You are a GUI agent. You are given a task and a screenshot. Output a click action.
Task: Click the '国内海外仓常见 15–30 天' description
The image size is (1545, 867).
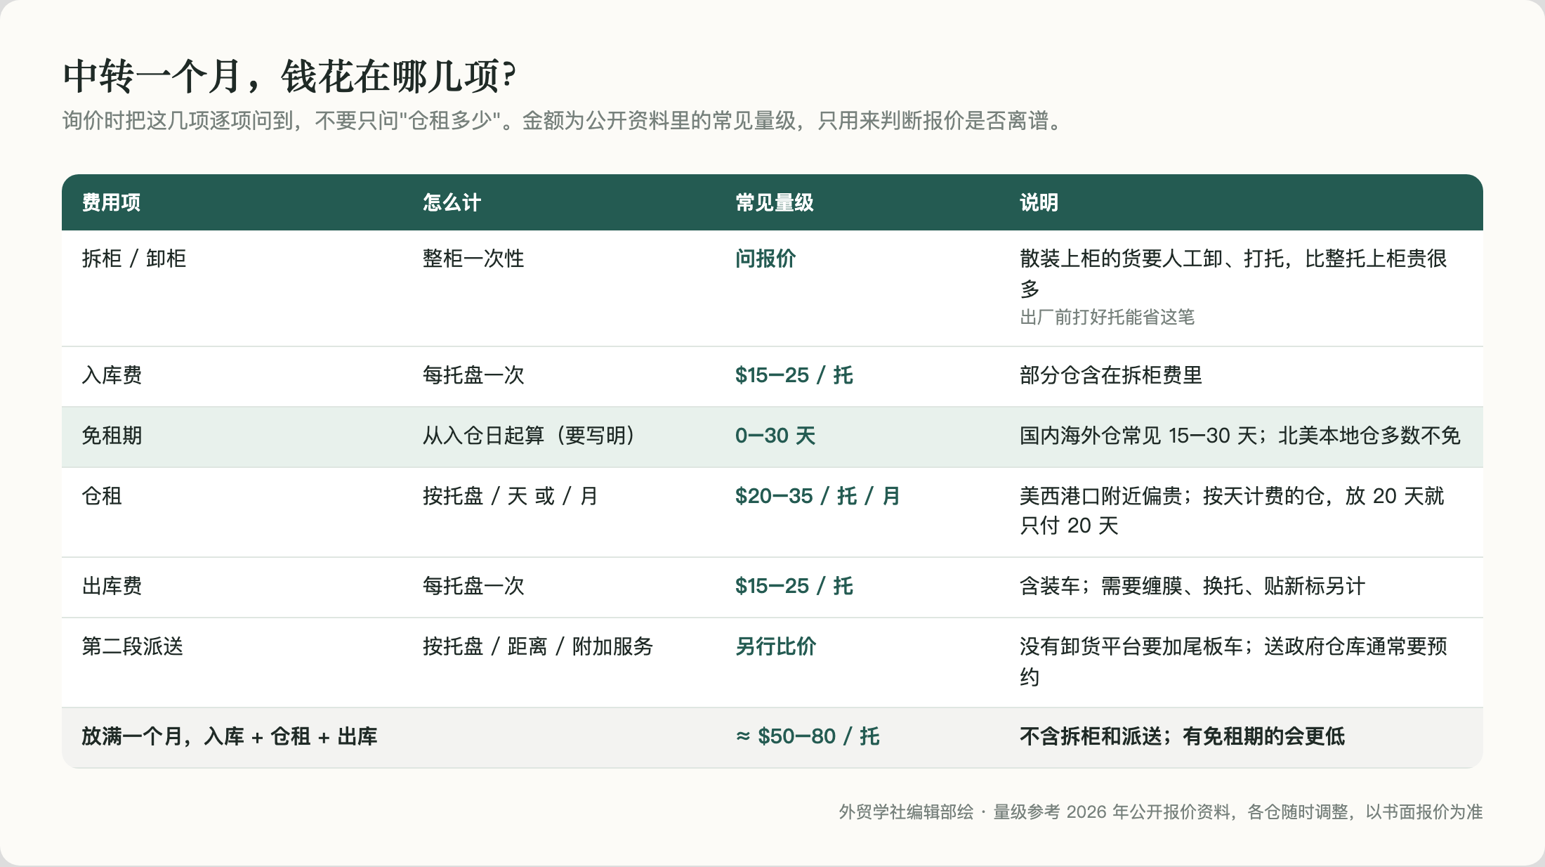(1240, 436)
